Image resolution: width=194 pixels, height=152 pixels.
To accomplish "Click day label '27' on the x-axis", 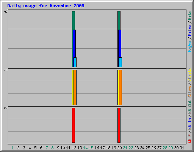I will point(159,148).
